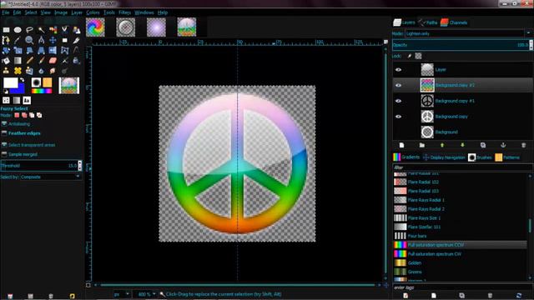
Task: Select the Rectangle Select tool
Action: 6,30
